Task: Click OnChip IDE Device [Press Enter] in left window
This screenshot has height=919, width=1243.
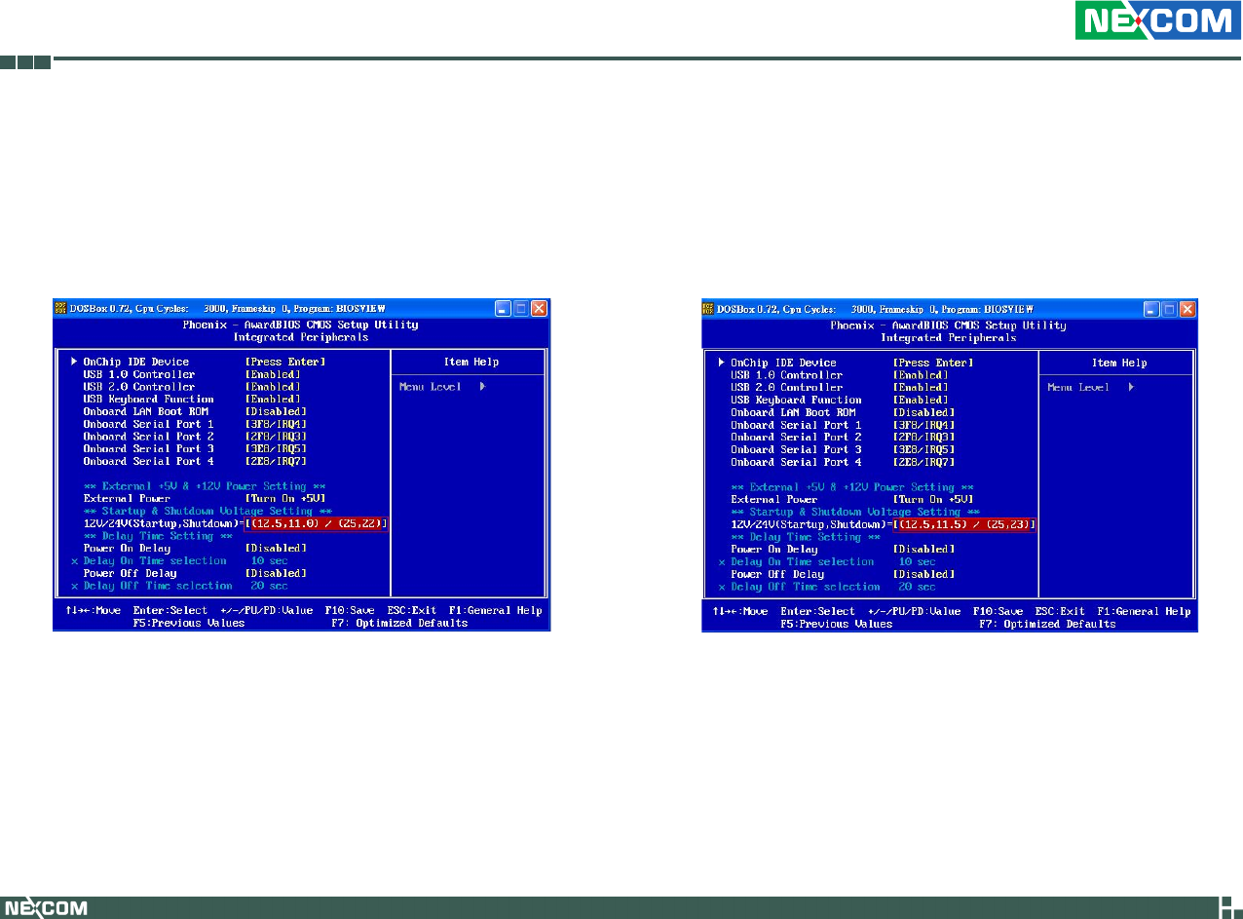Action: click(x=284, y=362)
